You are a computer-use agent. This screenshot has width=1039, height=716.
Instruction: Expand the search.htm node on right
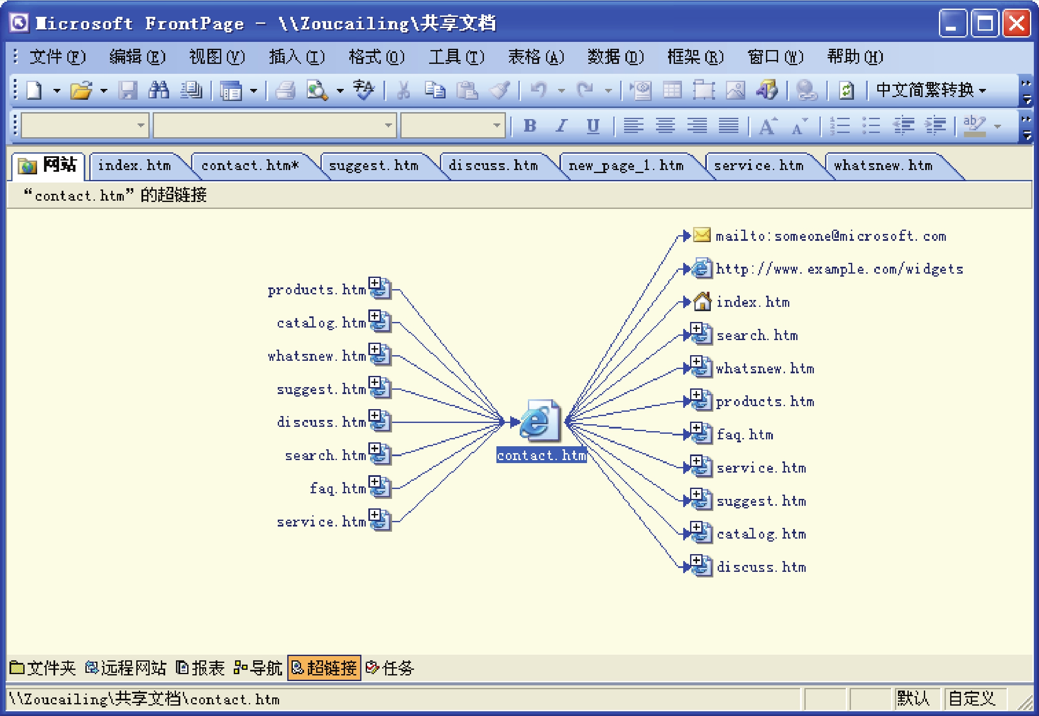tap(696, 328)
